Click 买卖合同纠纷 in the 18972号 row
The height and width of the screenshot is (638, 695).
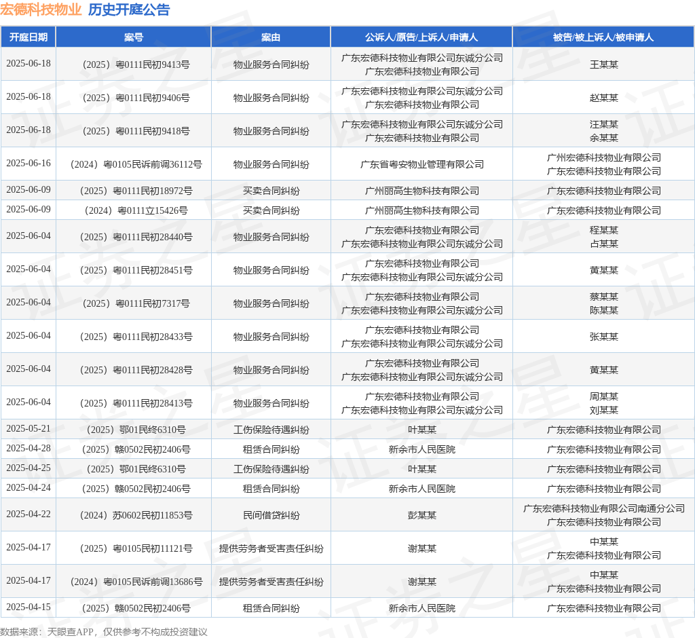(x=271, y=191)
